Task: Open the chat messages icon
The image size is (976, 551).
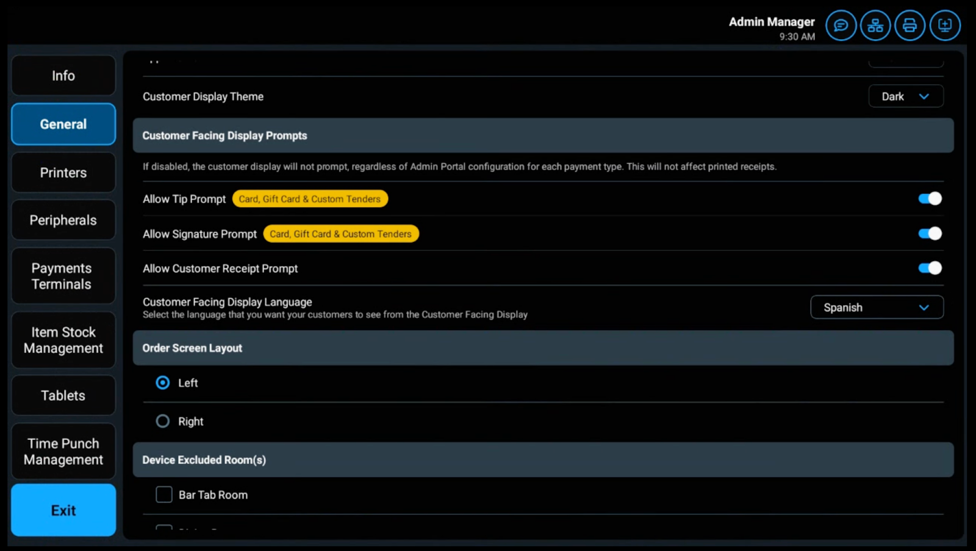Action: pyautogui.click(x=841, y=26)
